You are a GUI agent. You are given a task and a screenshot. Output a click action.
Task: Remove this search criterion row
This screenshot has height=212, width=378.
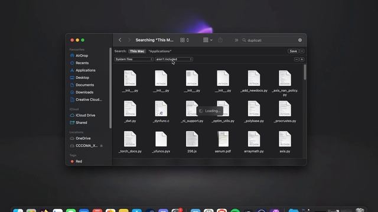[x=296, y=59]
